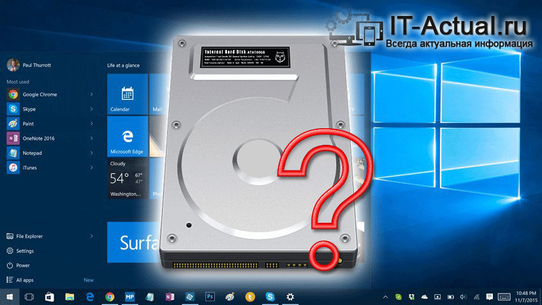Click the Task View taskbar button
This screenshot has width=542, height=305.
(29, 297)
